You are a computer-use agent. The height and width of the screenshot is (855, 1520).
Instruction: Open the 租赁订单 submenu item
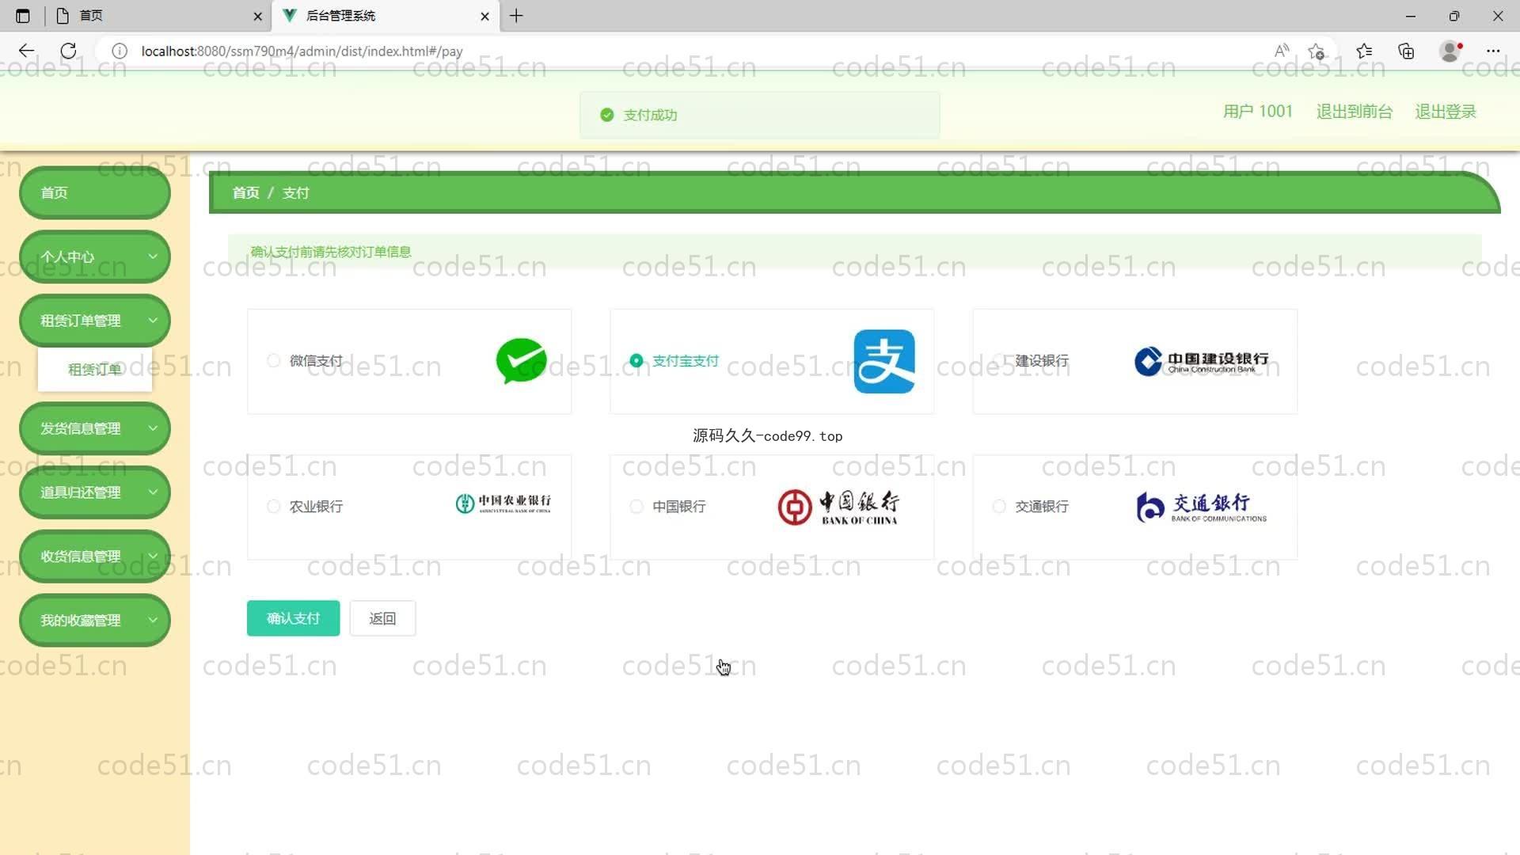tap(95, 370)
